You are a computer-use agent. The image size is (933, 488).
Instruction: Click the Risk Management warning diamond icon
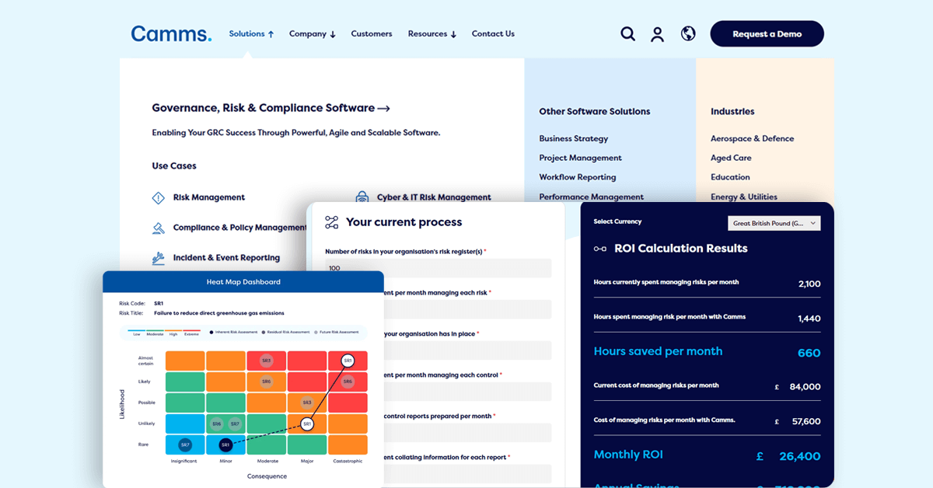(x=159, y=198)
